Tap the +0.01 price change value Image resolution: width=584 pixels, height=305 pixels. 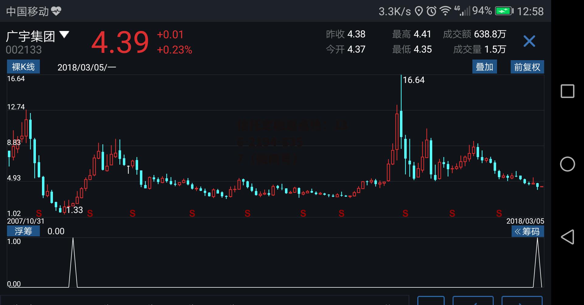pyautogui.click(x=170, y=35)
